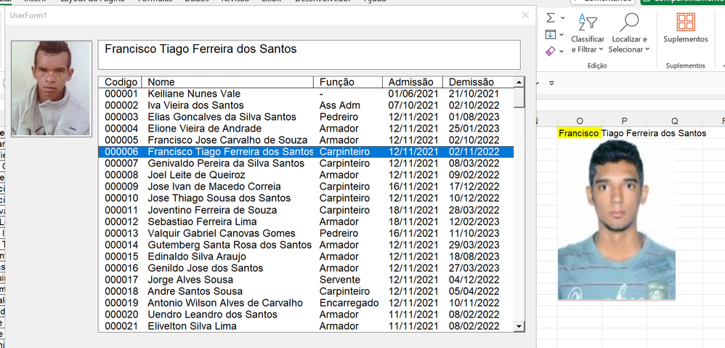Image resolution: width=725 pixels, height=348 pixels.
Task: Select the portrait picture on the worksheet
Action: click(x=616, y=219)
